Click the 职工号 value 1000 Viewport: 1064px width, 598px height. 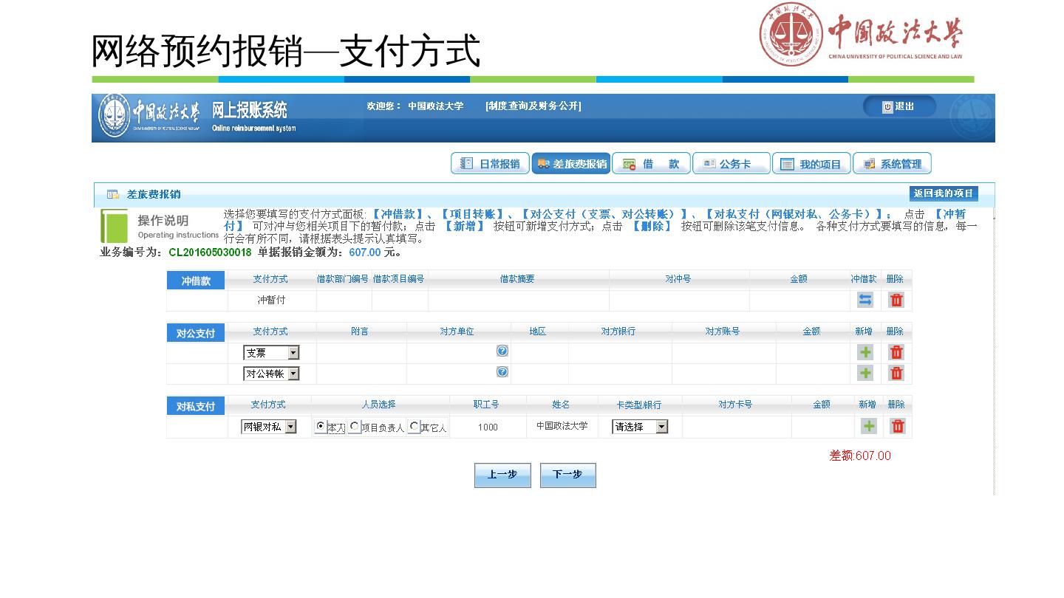[488, 427]
